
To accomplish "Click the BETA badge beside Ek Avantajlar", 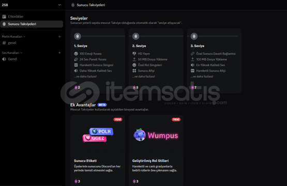I will 102,105.
